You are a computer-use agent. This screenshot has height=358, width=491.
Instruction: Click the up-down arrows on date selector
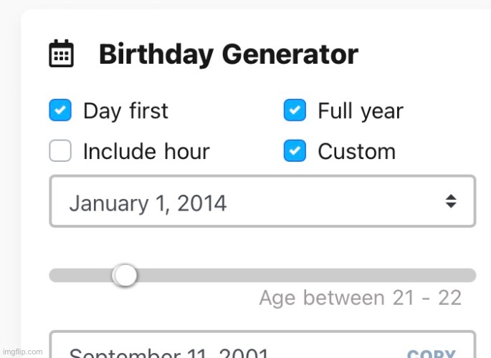click(x=451, y=201)
